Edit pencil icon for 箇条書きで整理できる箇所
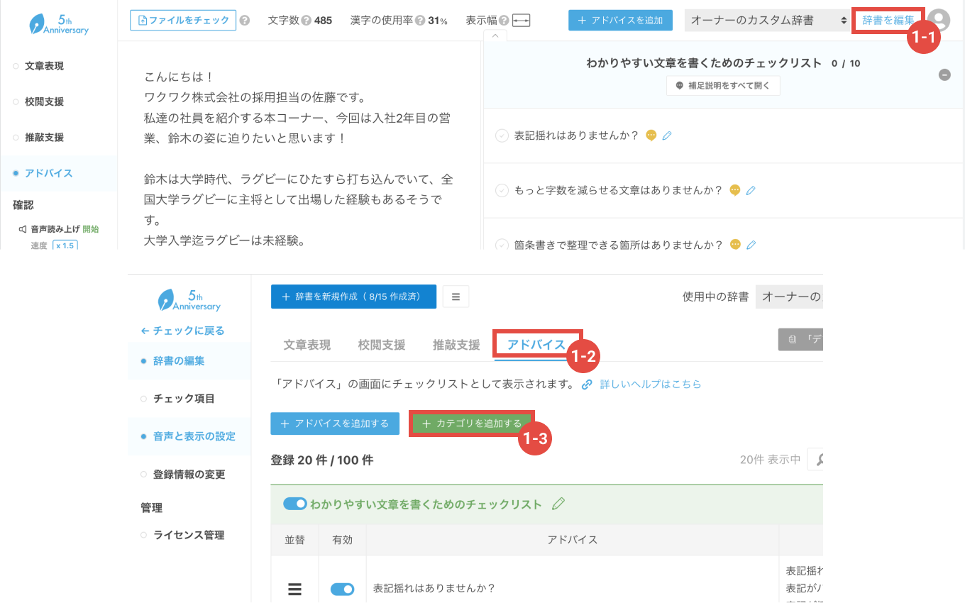This screenshot has height=603, width=965. [x=751, y=245]
